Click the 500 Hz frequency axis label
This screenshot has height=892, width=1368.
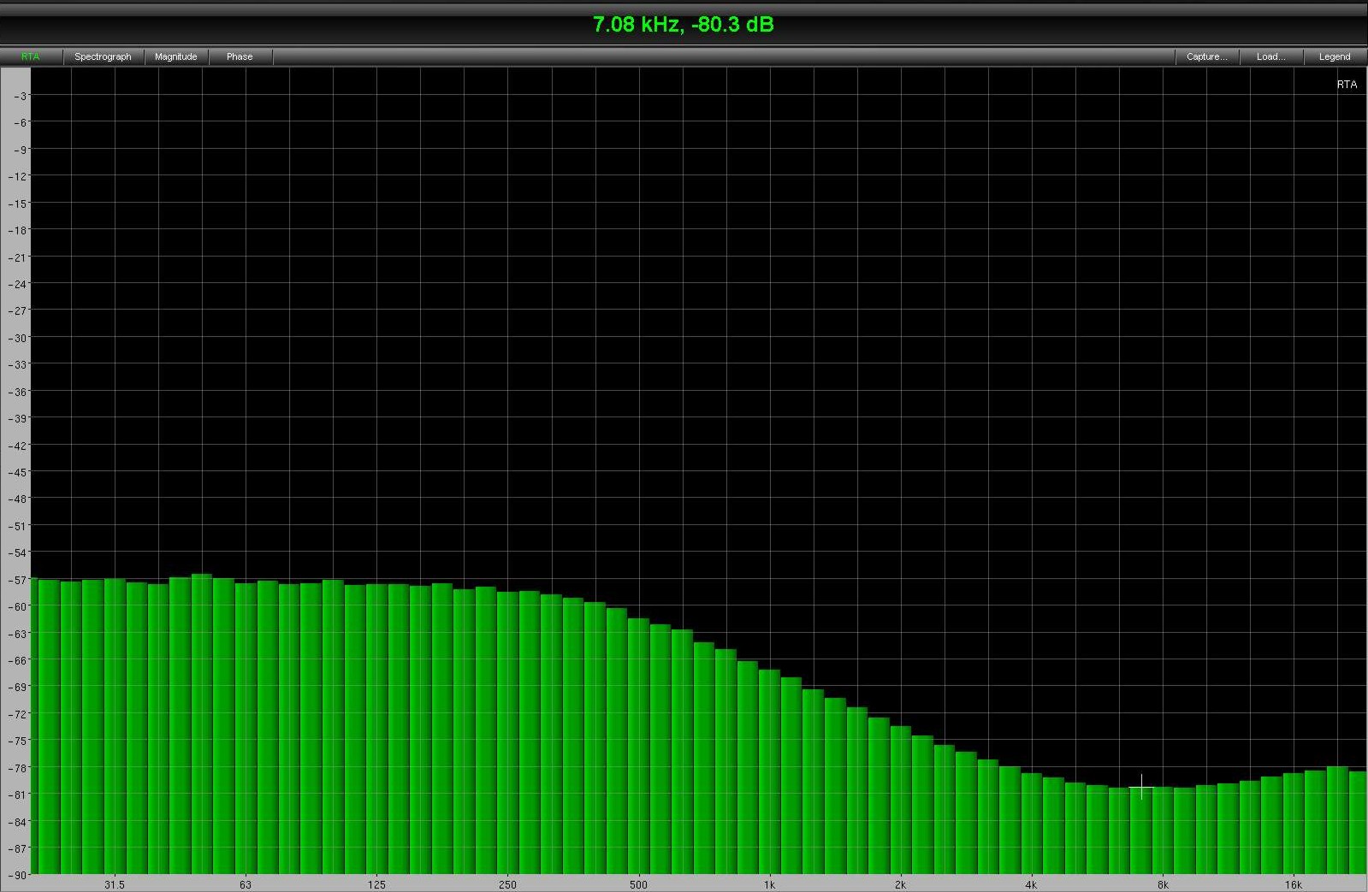pos(638,884)
